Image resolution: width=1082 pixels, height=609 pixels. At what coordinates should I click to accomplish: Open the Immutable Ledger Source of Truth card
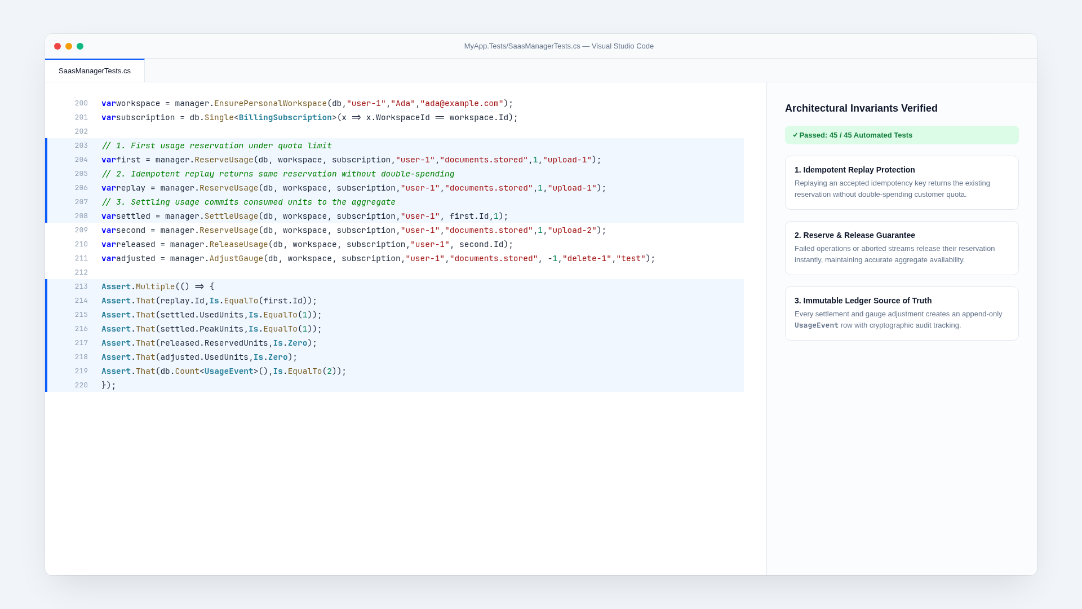[902, 314]
